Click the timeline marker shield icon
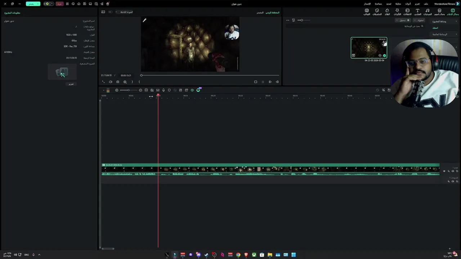Viewport: 461px width, 259px height. point(169,90)
